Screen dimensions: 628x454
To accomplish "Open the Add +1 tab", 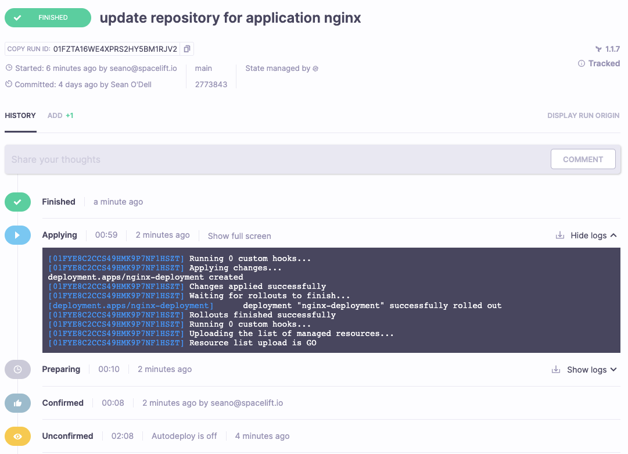I will (x=60, y=116).
